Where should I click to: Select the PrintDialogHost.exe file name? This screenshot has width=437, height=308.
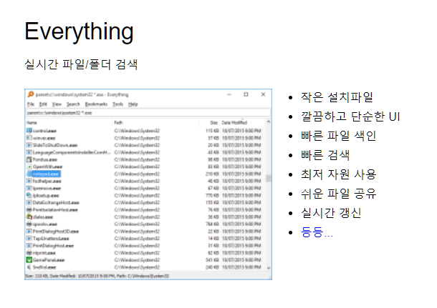pyautogui.click(x=53, y=246)
